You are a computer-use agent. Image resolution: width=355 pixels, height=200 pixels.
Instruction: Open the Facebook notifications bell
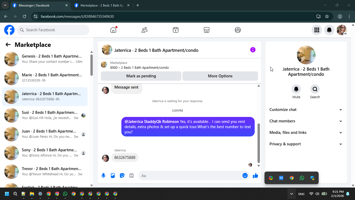coord(329,30)
